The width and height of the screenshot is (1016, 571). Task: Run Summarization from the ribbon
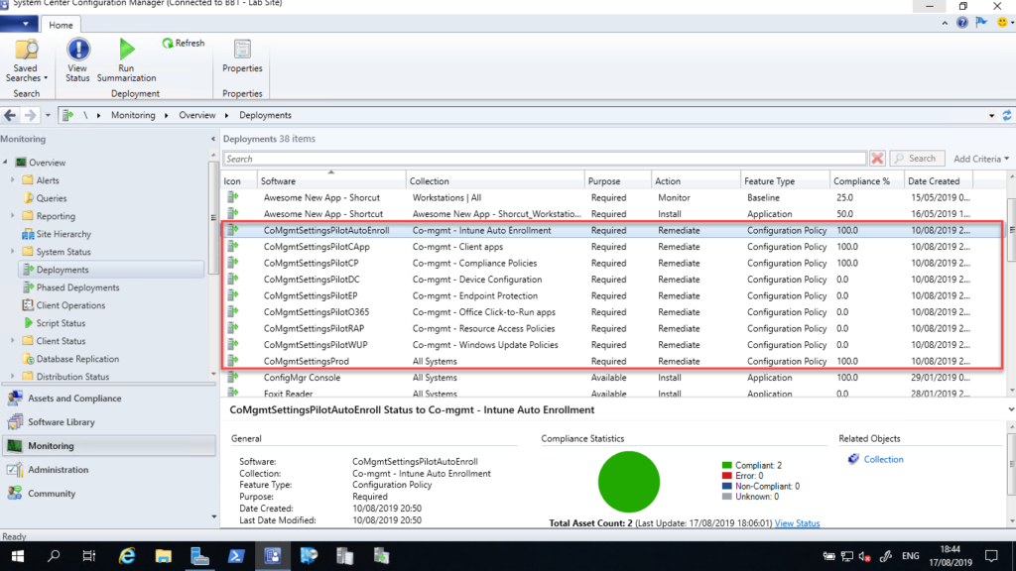click(126, 60)
